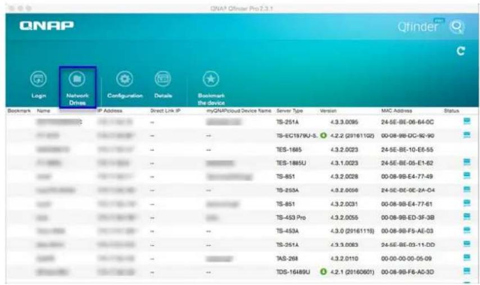Sort by the Name column header

[43, 111]
